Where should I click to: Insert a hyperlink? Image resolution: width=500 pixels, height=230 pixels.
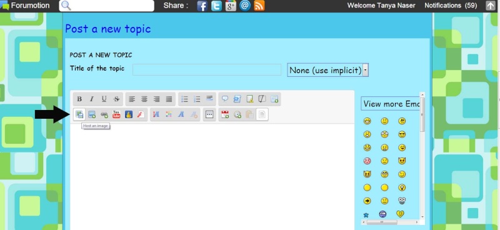pyautogui.click(x=104, y=114)
